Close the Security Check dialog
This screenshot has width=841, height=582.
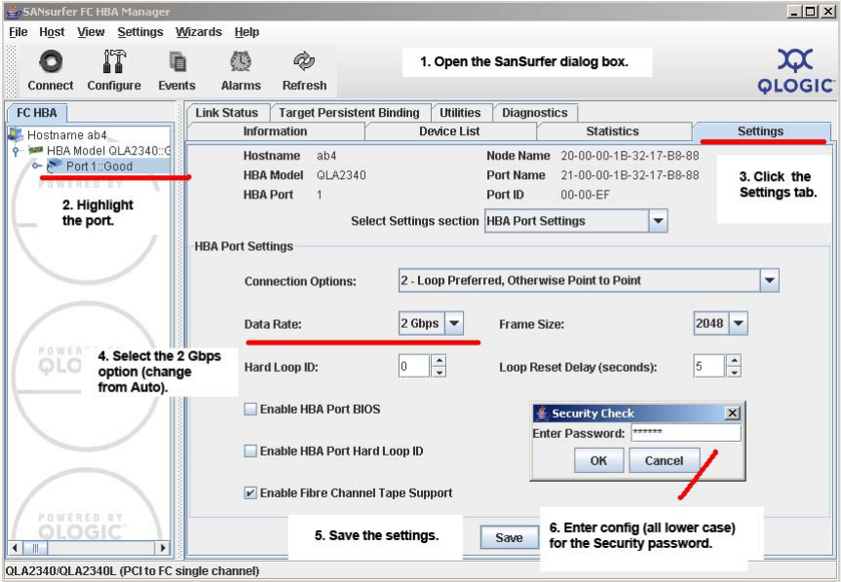click(732, 413)
